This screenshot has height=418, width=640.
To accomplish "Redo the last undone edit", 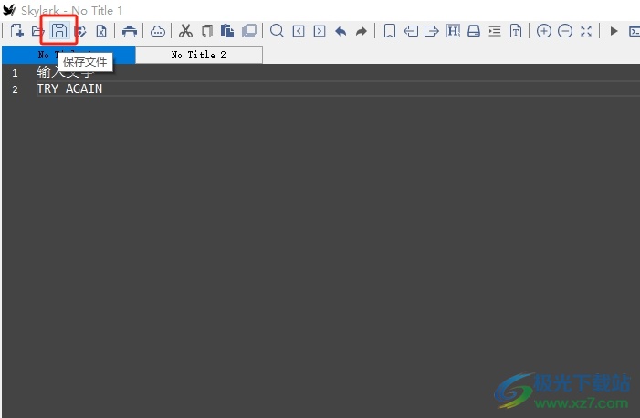I will click(362, 31).
